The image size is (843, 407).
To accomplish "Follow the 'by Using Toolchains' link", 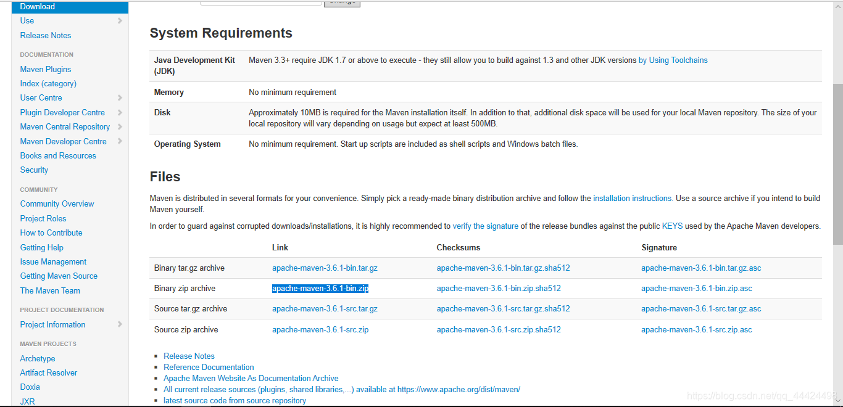I will point(673,60).
